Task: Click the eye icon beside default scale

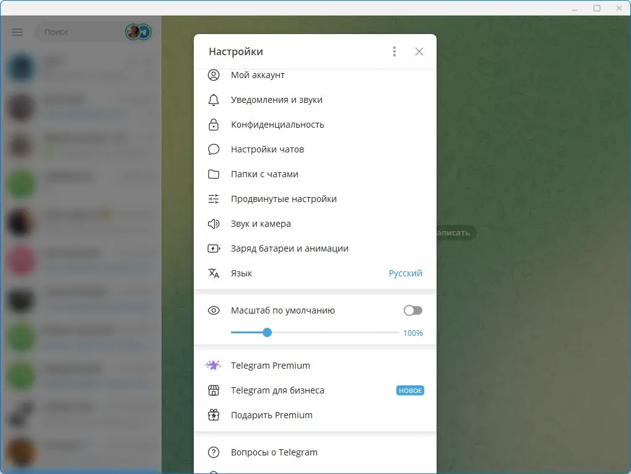Action: pos(214,310)
